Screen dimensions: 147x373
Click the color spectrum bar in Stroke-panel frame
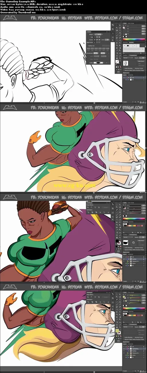click(x=134, y=39)
